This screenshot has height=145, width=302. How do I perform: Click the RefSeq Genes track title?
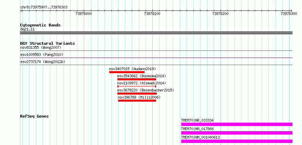(x=34, y=116)
